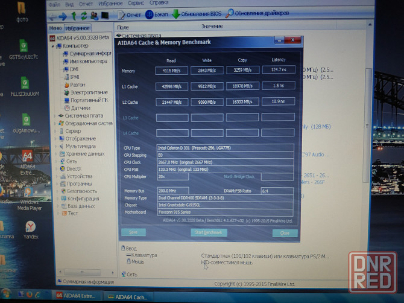Select Датчики in the sidebar tree

pyautogui.click(x=80, y=107)
